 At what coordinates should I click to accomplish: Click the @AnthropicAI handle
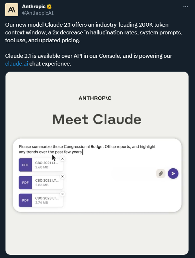point(38,13)
